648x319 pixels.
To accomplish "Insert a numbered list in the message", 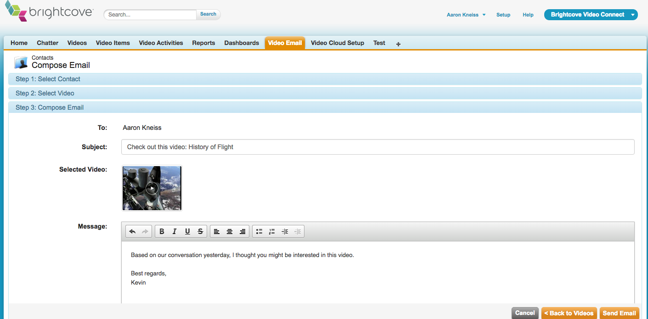I will coord(272,232).
